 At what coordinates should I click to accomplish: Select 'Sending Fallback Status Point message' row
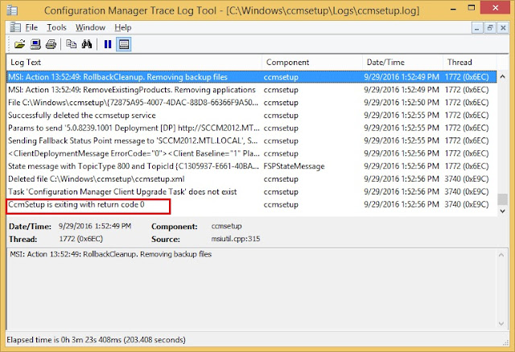point(252,141)
